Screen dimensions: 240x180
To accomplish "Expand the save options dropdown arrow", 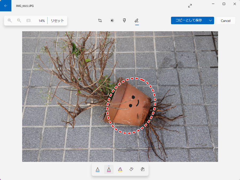I will [210, 21].
